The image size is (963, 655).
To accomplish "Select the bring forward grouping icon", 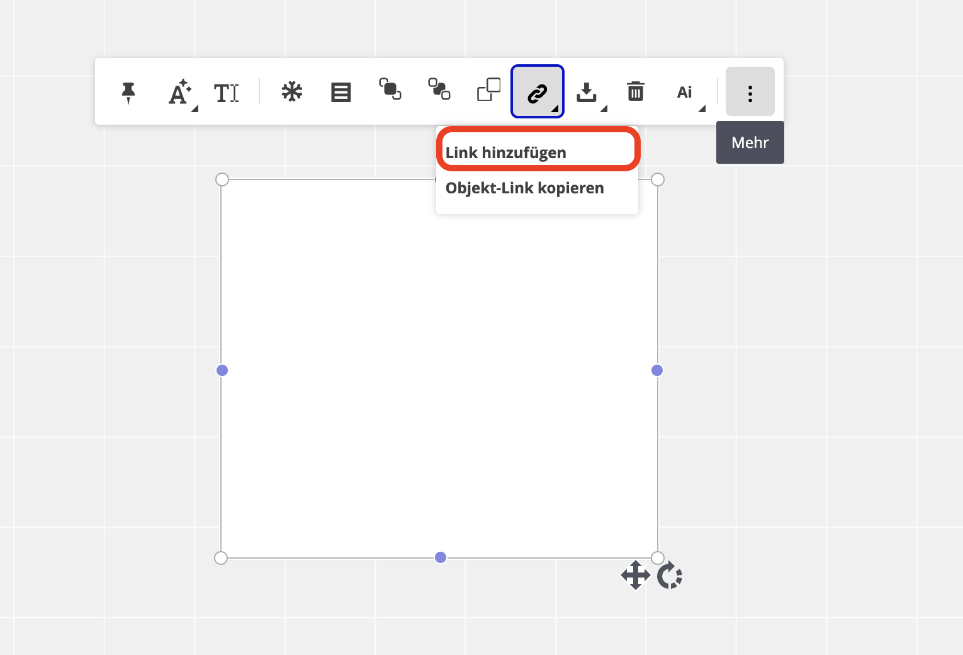I will [x=391, y=90].
